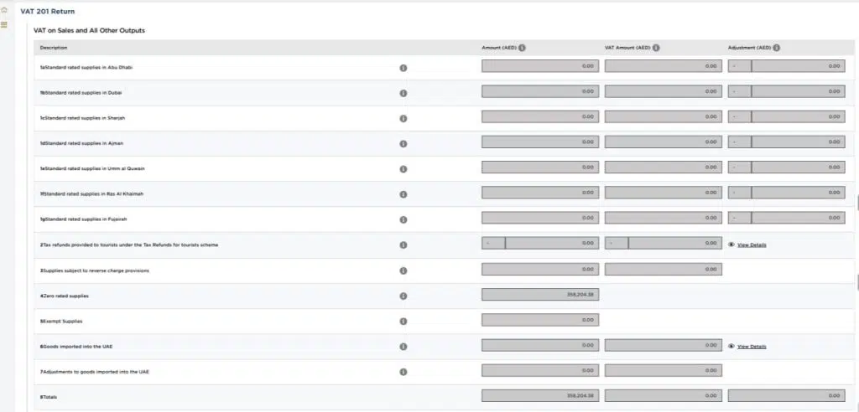Open sign selector for Dubai adjustment

(739, 91)
